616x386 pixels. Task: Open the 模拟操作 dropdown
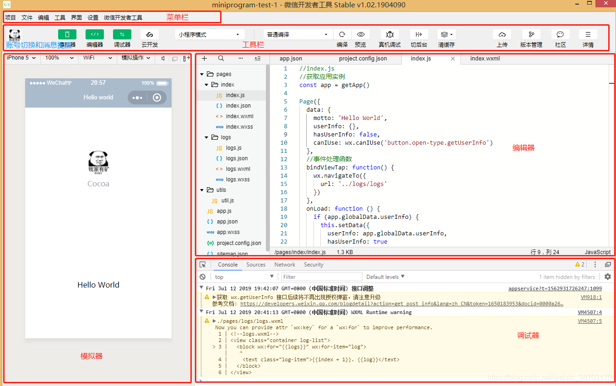click(x=135, y=58)
